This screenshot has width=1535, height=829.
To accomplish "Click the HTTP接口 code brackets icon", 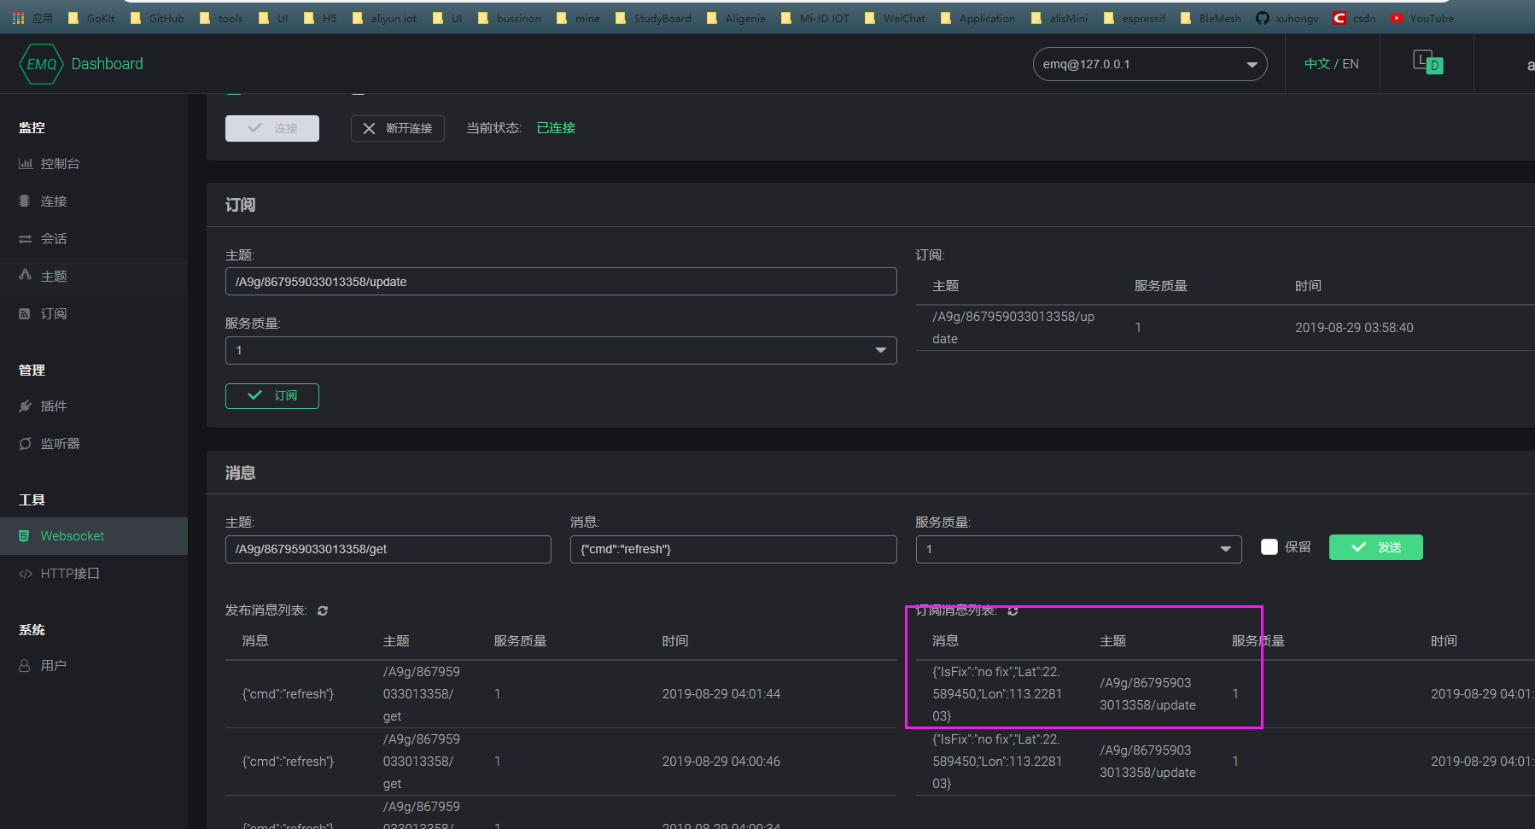I will (x=26, y=574).
